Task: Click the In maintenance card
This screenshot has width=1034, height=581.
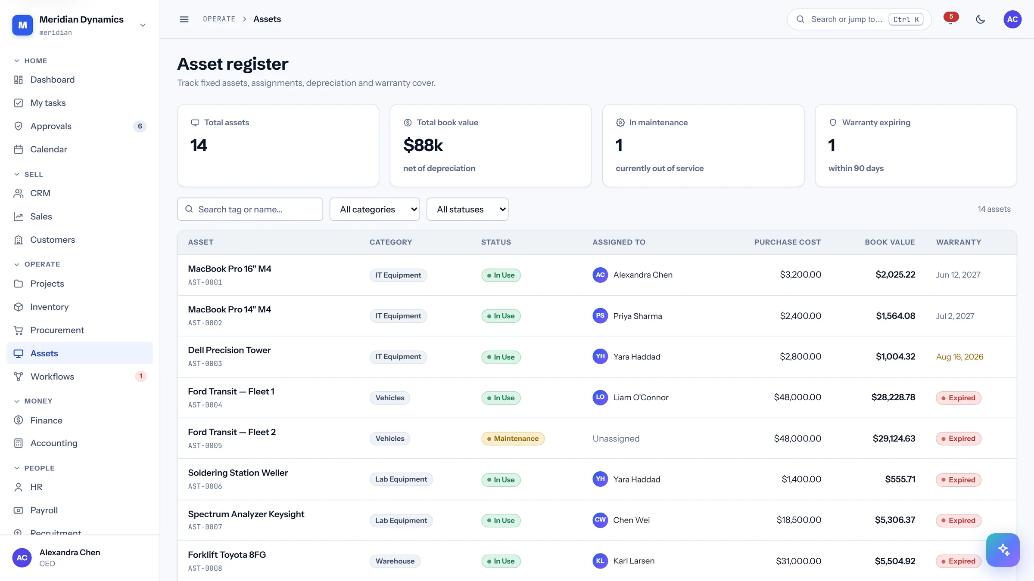Action: coord(703,145)
